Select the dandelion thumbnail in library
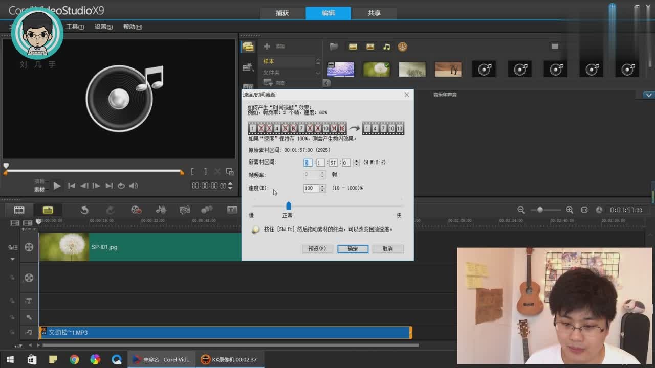 pyautogui.click(x=376, y=70)
